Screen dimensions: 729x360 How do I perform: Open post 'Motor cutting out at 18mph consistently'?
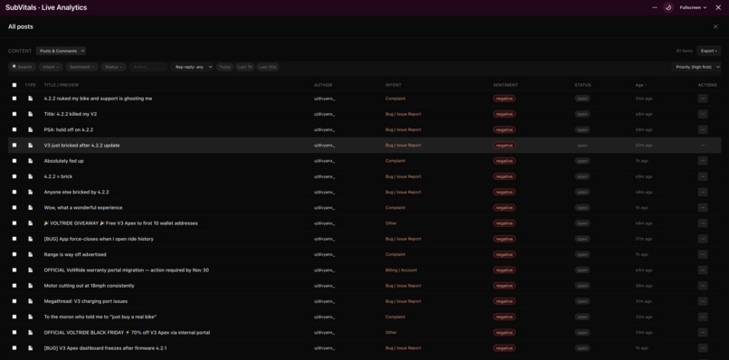[90, 286]
